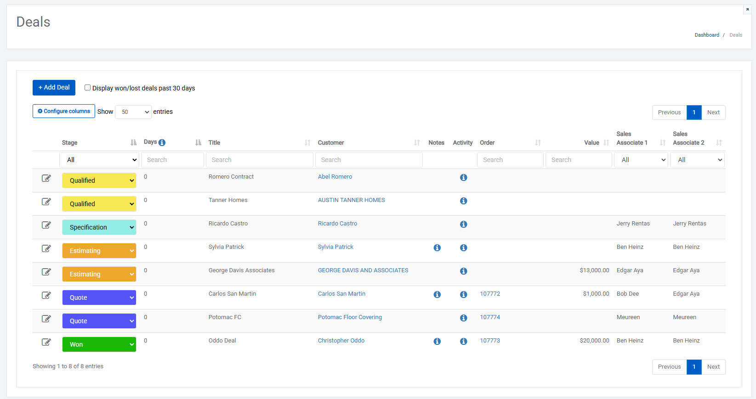View activity info for Potomac FC

[x=464, y=318]
